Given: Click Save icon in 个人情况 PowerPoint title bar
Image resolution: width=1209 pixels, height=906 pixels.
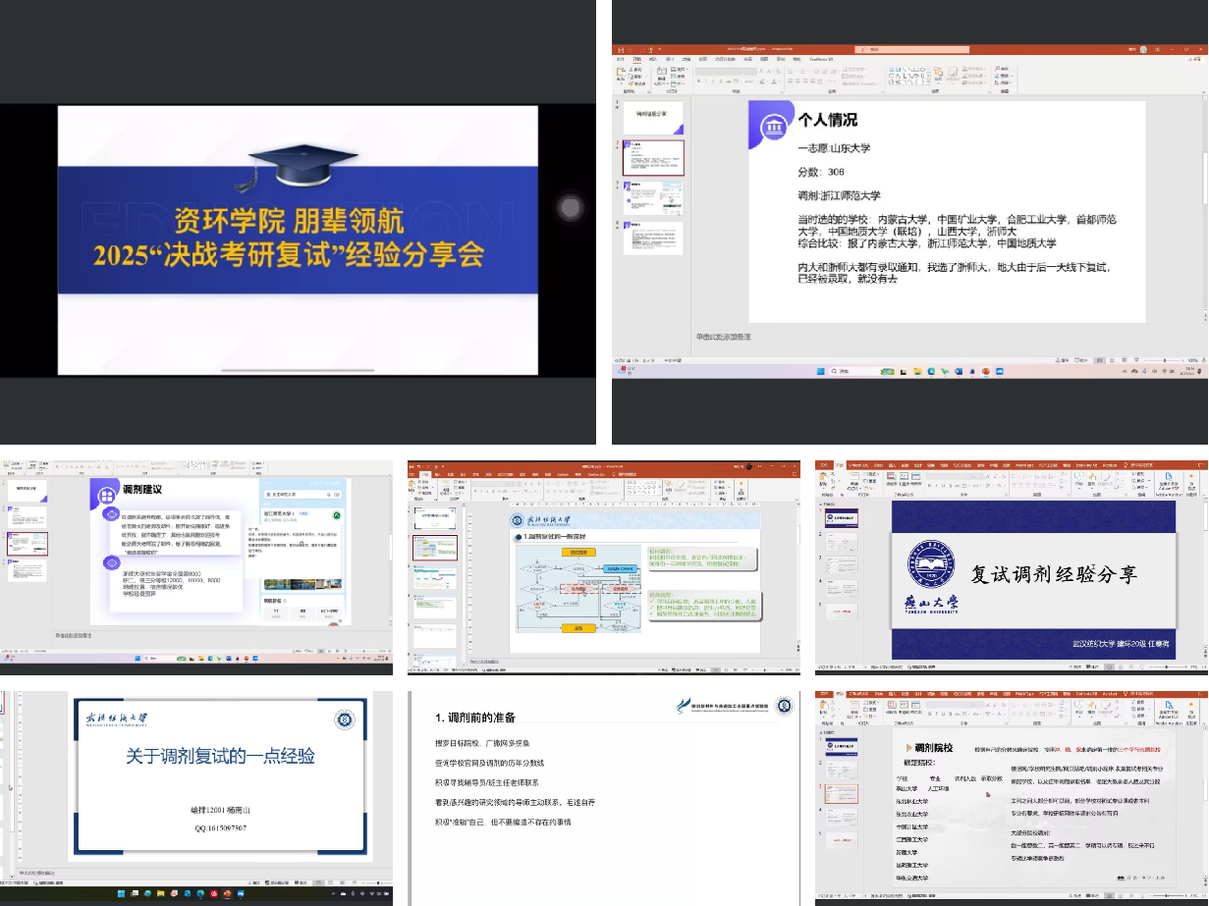Looking at the screenshot, I should pyautogui.click(x=621, y=49).
